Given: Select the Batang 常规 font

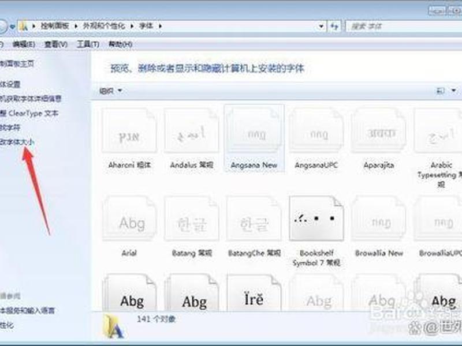Looking at the screenshot, I should (192, 227).
